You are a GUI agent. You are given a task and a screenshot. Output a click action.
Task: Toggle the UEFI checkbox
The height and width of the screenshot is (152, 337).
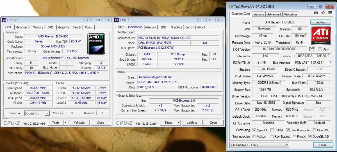pyautogui.click(x=320, y=49)
